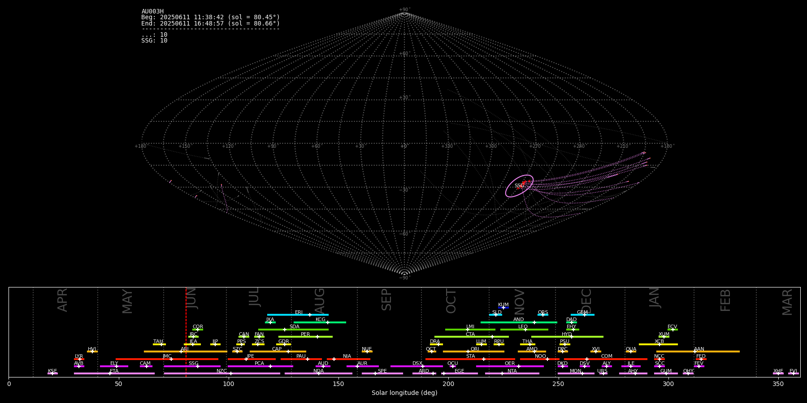Select the ORI shower label
Screen dimensions: 807x403
[x=474, y=349]
